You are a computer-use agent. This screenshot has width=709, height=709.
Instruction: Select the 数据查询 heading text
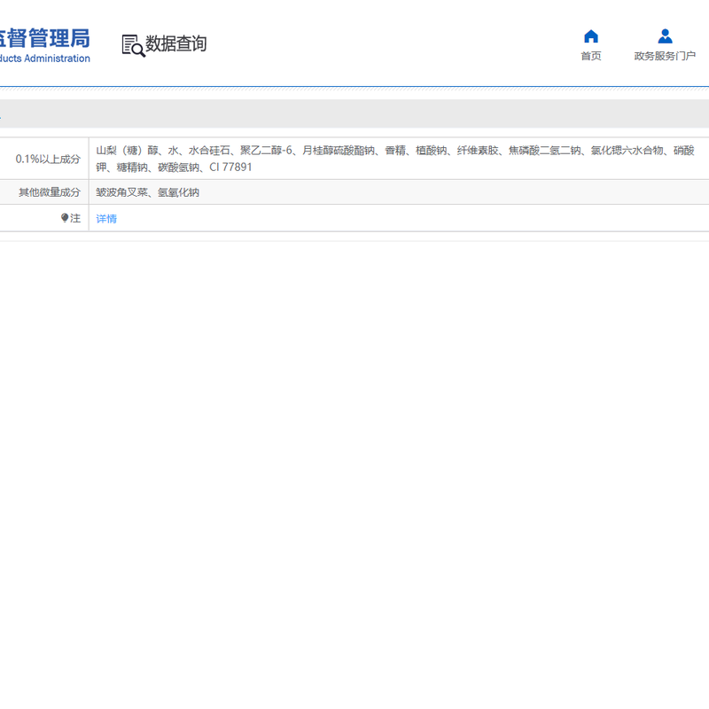click(176, 43)
